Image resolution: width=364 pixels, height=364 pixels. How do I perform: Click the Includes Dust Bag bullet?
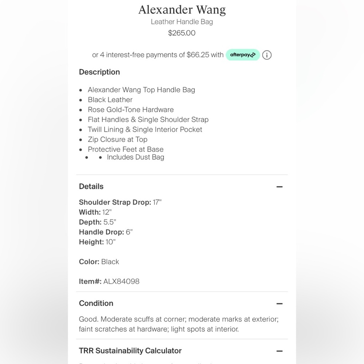pos(135,157)
